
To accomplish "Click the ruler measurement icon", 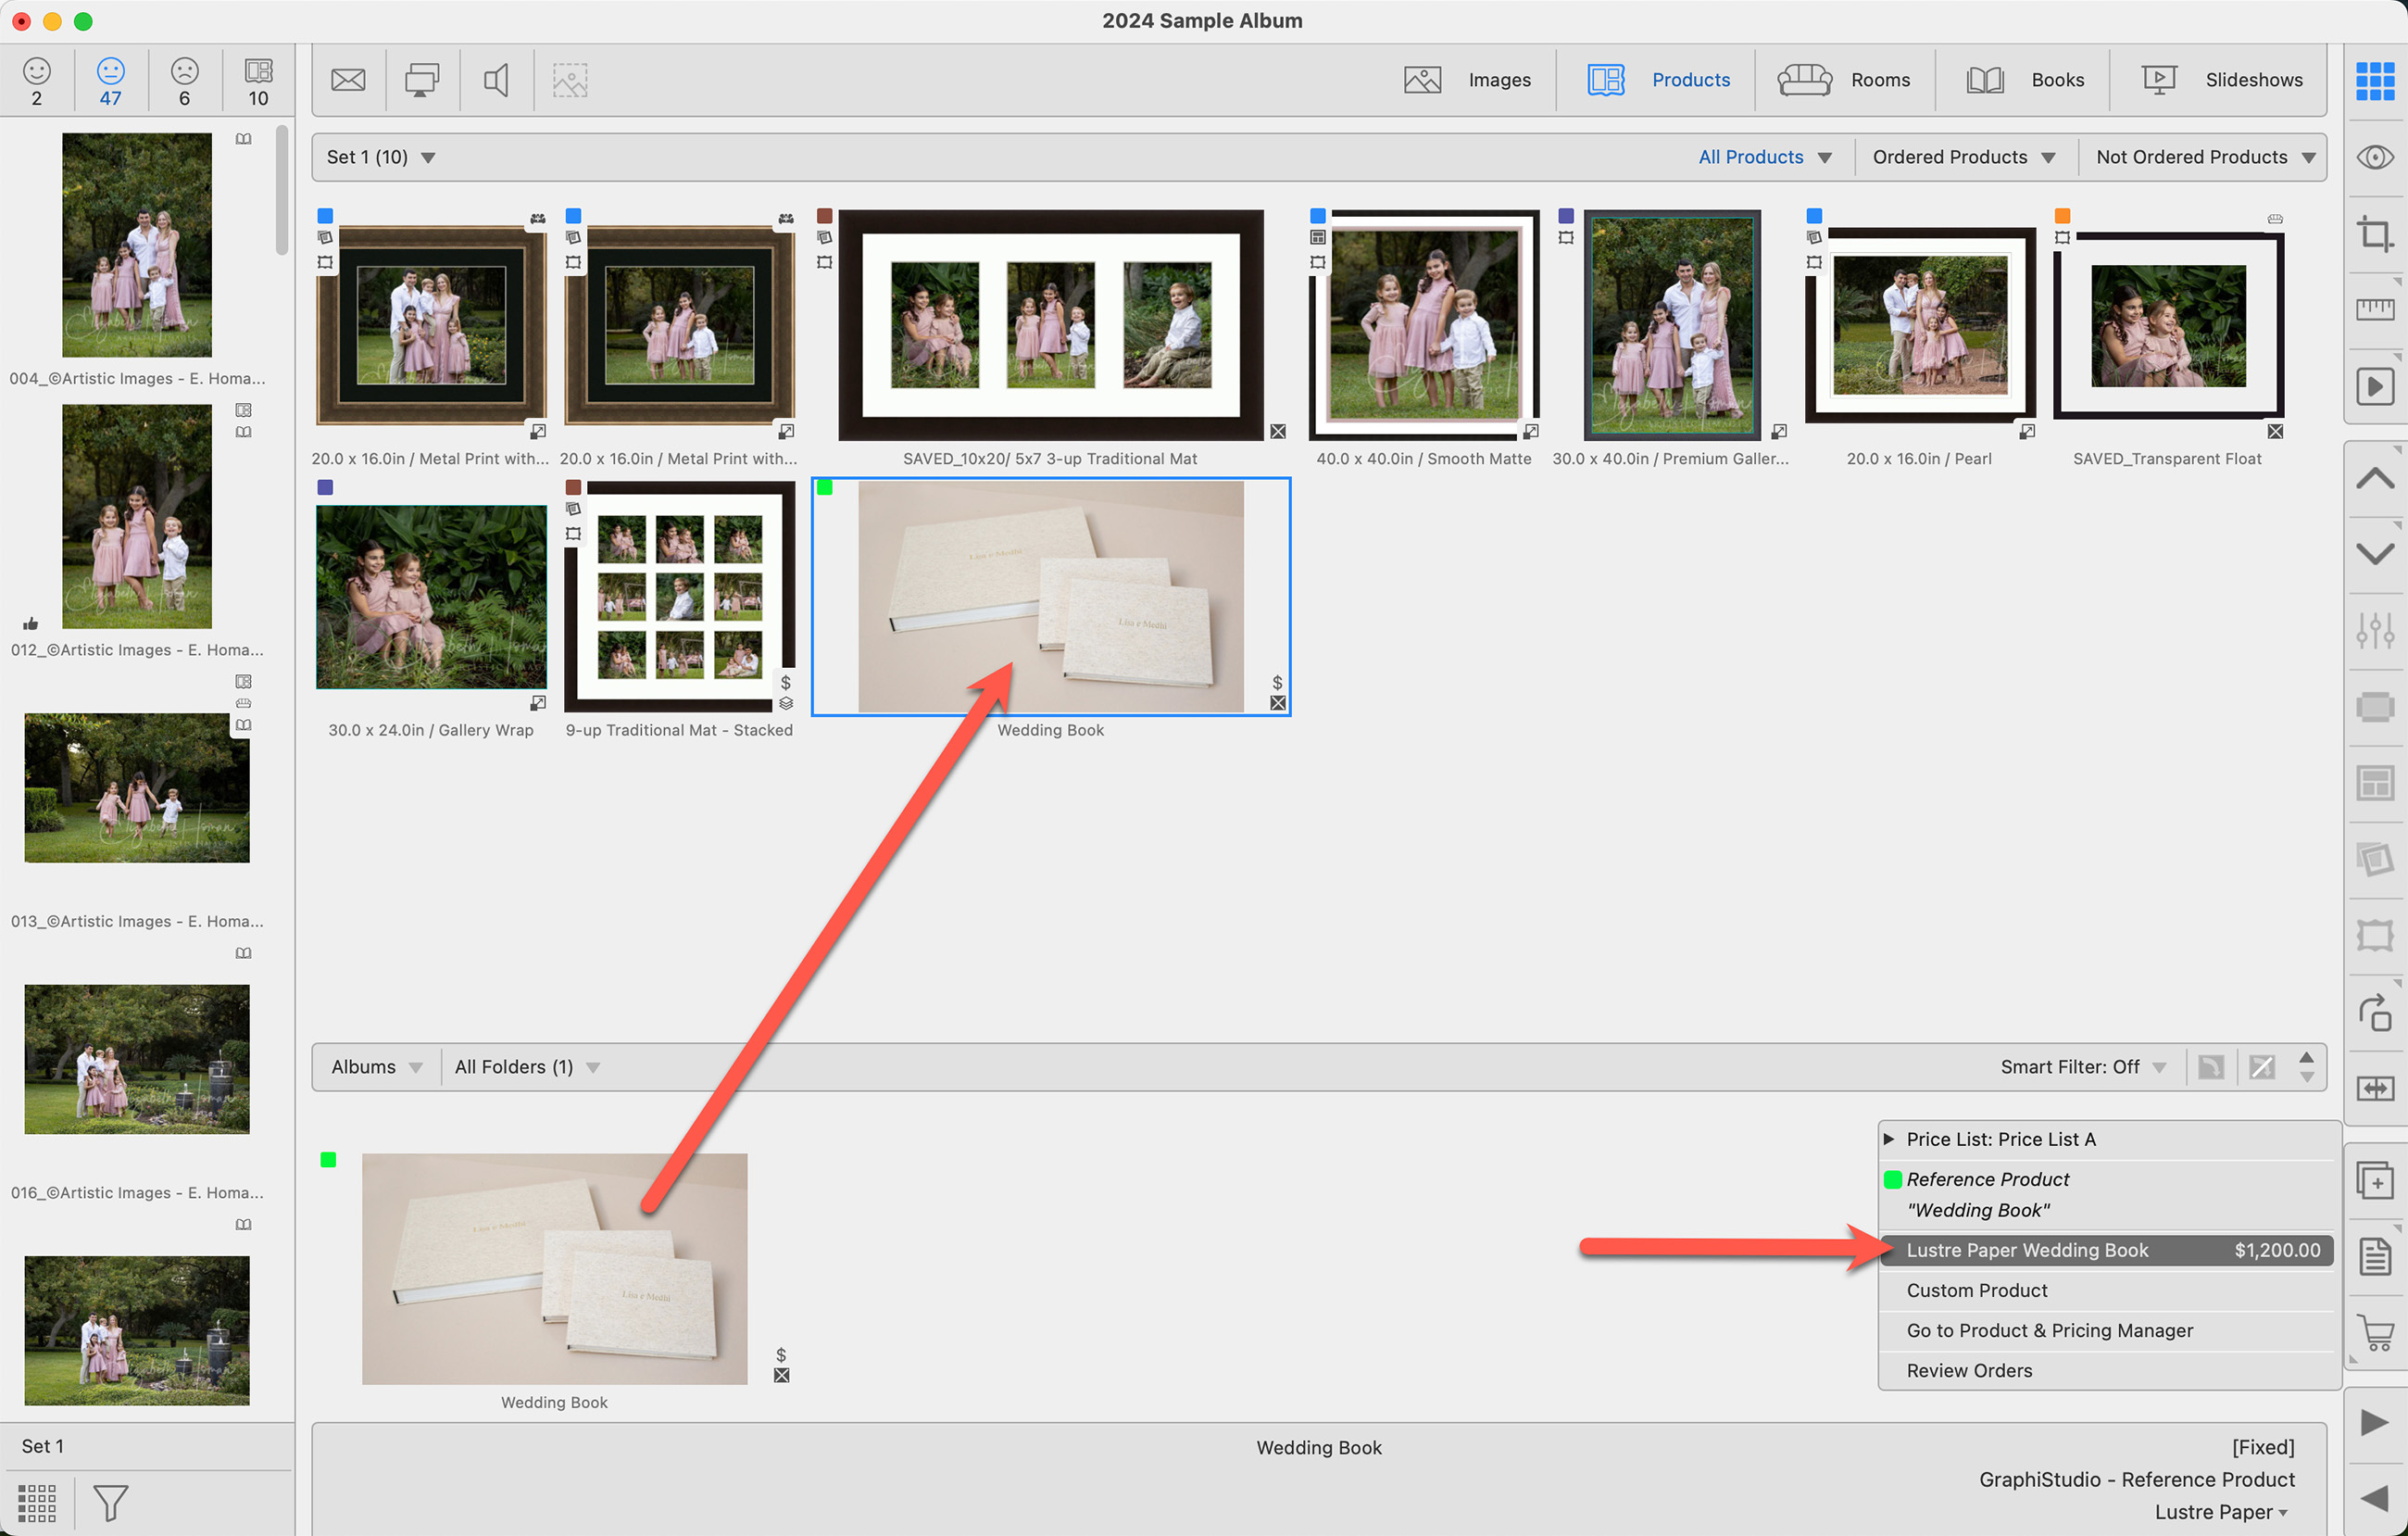I will pos(2375,310).
